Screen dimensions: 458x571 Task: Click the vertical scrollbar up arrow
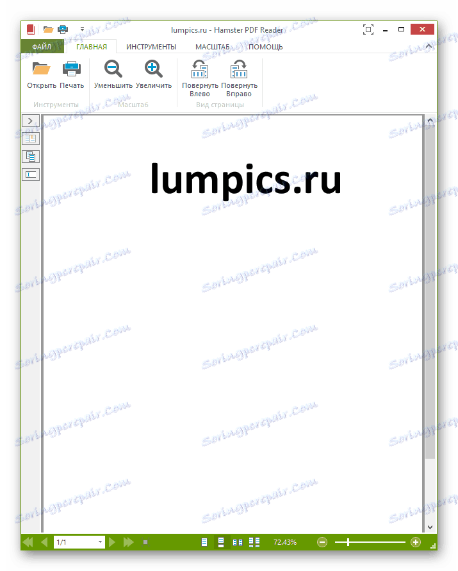click(x=430, y=120)
